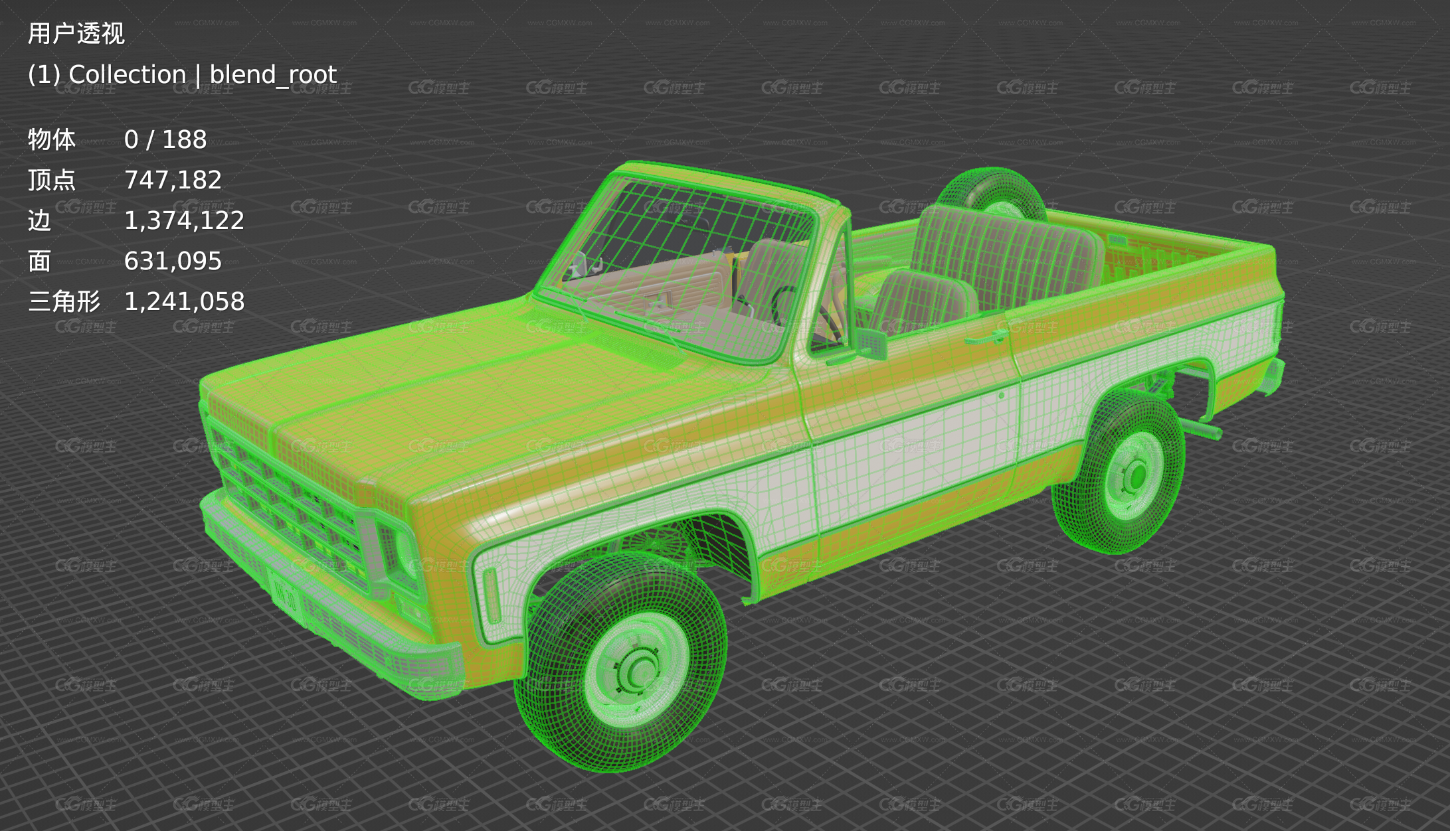Select the spare tire in the truck bed
Viewport: 1450px width, 831px height.
pos(993,194)
